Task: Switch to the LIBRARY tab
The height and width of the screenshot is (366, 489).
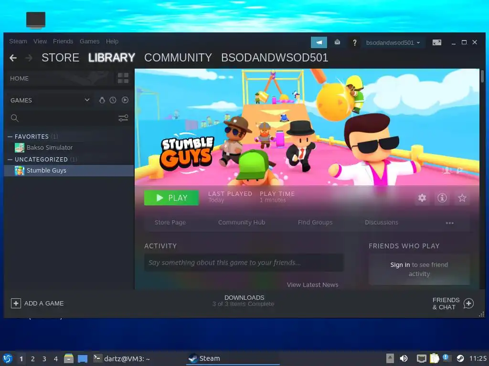Action: click(112, 58)
